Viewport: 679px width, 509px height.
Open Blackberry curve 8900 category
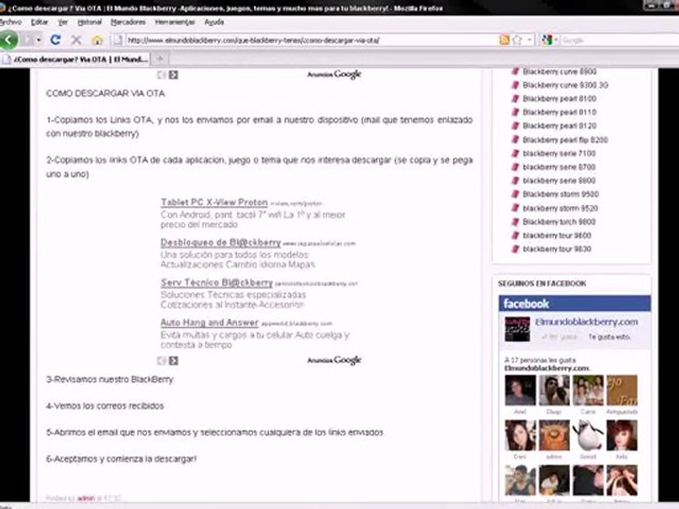pos(559,71)
